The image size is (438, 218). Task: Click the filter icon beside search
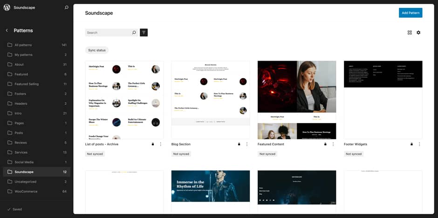tap(144, 33)
